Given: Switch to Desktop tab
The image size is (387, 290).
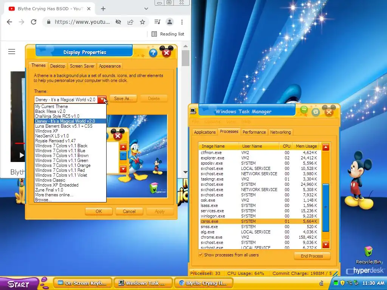Looking at the screenshot, I should pos(57,66).
